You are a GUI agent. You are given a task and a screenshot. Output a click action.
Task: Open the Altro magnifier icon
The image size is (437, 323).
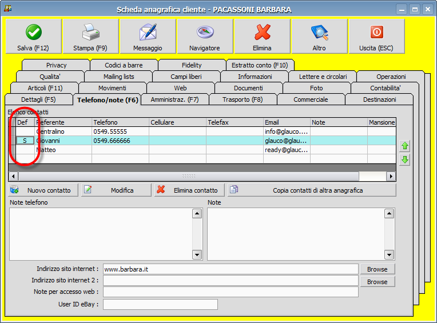[319, 32]
